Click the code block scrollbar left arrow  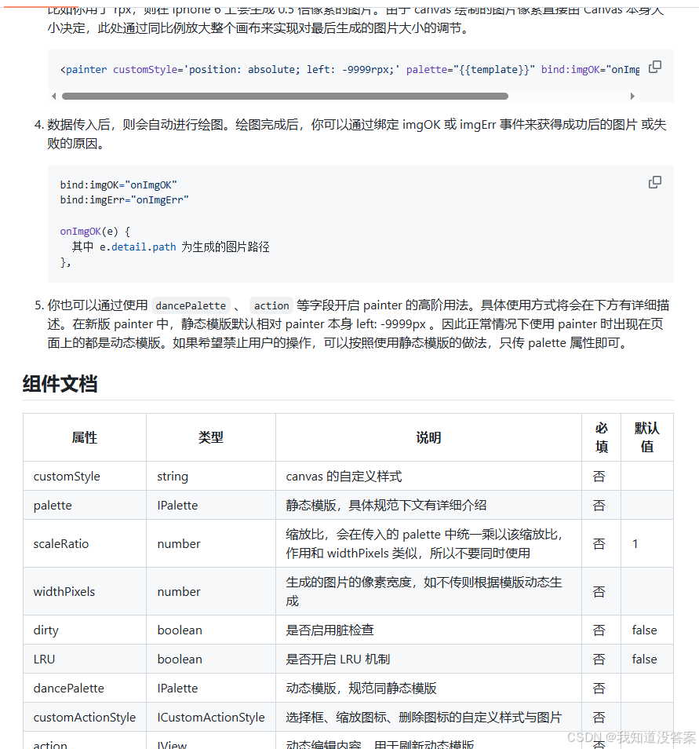coord(54,96)
